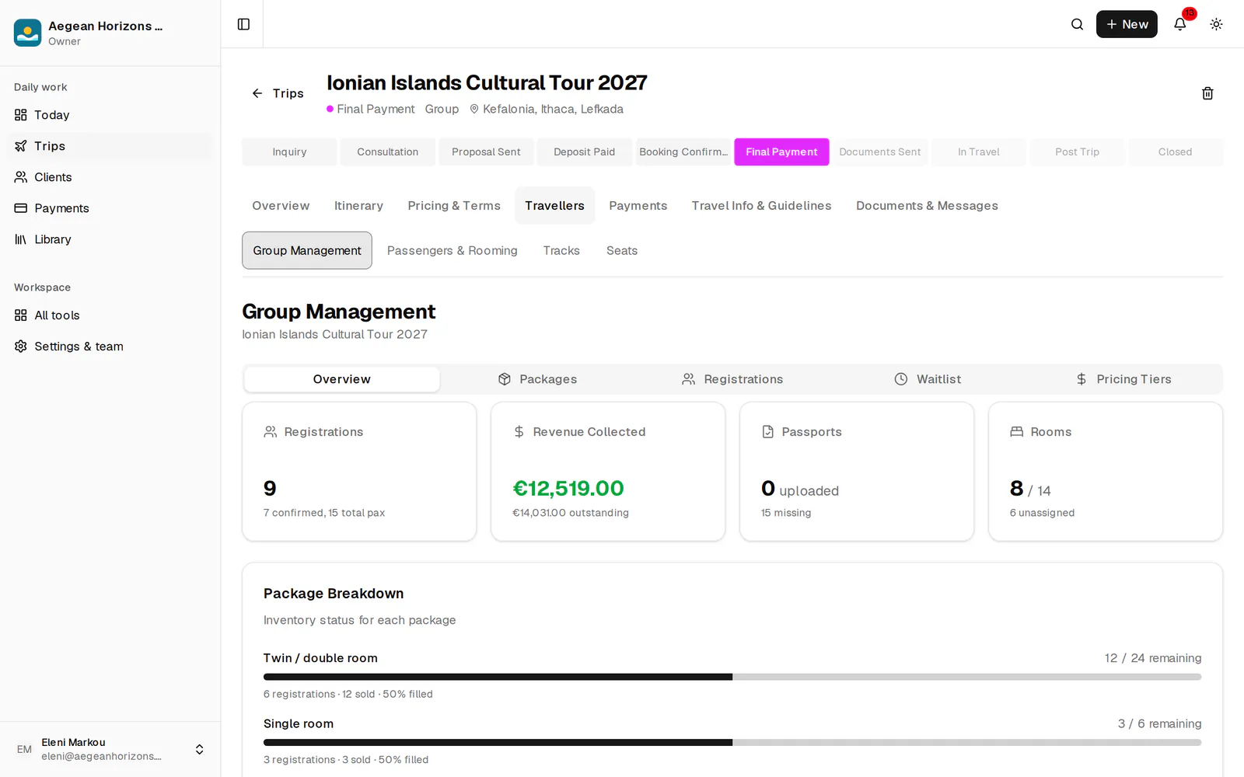1244x777 pixels.
Task: Open Payments in the sidebar
Action: (110, 208)
